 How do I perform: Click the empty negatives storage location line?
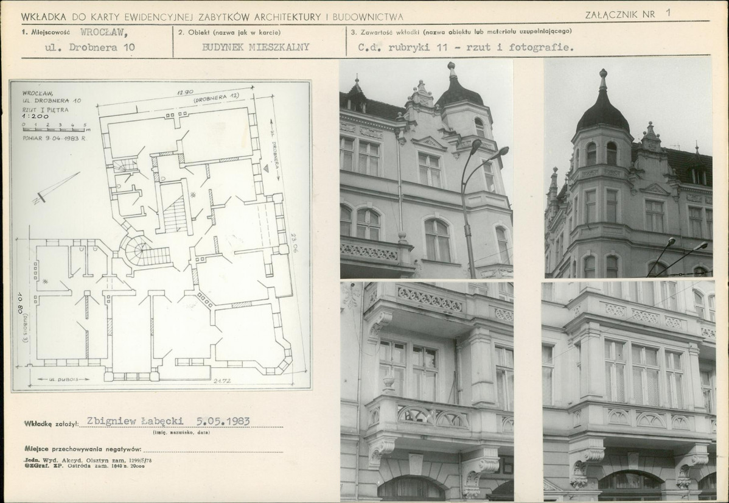[x=213, y=449]
